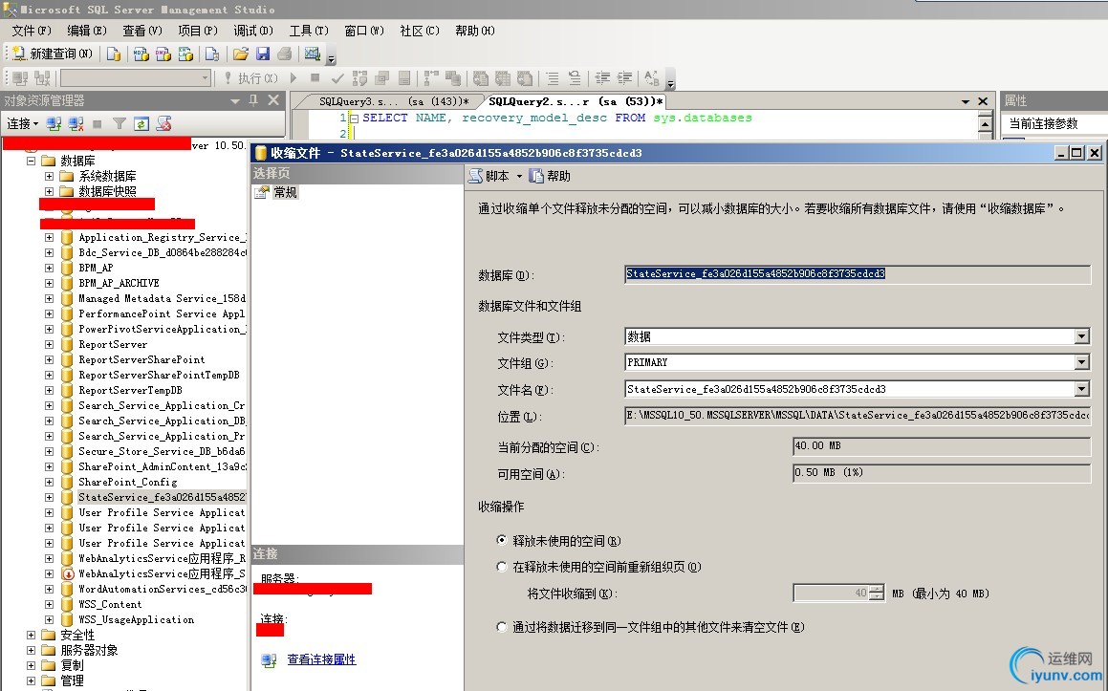The image size is (1108, 691).
Task: Expand the 安全性 folder node
Action: point(31,635)
